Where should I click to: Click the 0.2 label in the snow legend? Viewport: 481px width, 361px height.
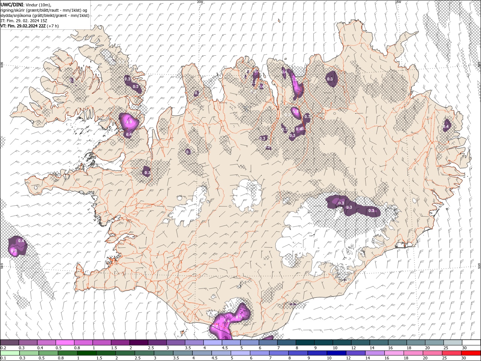click(x=3, y=348)
